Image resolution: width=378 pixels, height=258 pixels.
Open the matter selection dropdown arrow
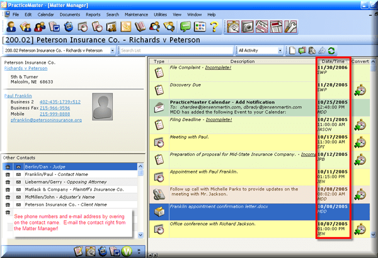(x=112, y=50)
